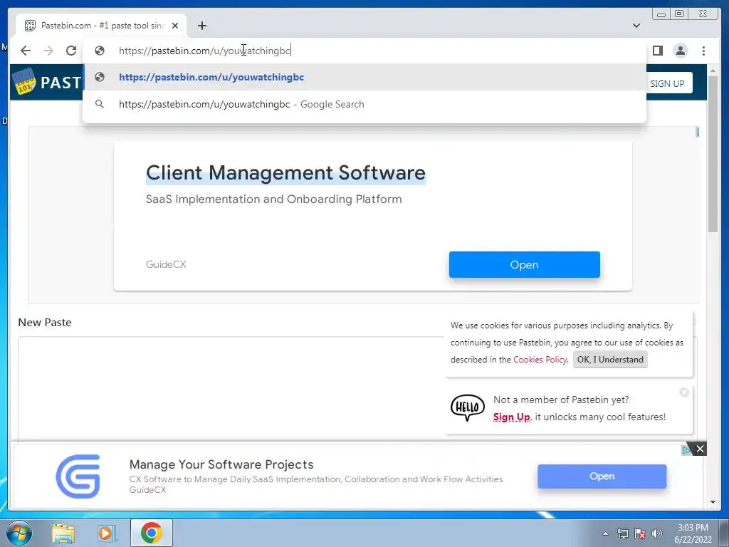Choose the pastebin.com/u/youwatchingbc URL suggestion
729x547 pixels.
[364, 77]
